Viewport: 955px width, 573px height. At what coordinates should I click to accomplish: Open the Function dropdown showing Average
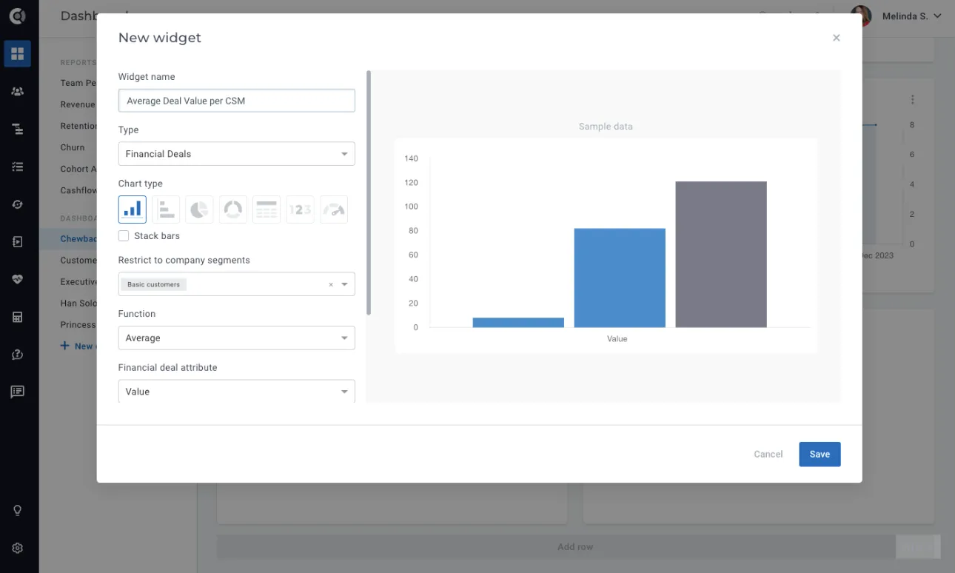(236, 338)
